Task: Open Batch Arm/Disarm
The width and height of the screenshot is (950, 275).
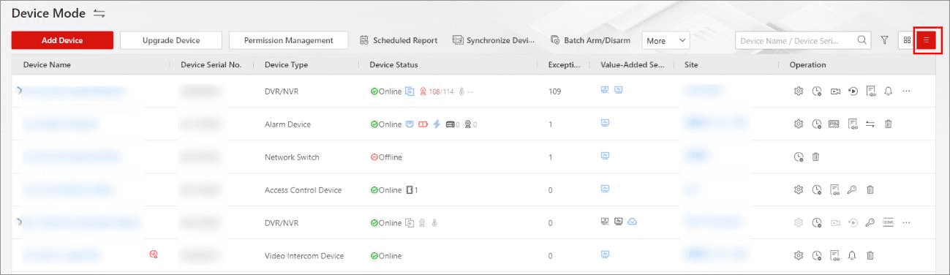Action: click(591, 40)
